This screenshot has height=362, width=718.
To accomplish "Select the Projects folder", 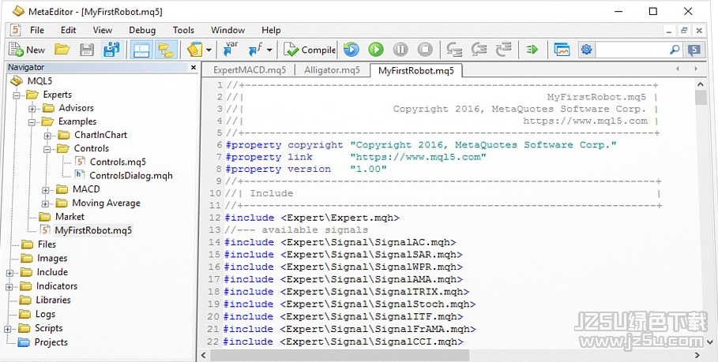I will click(x=51, y=342).
